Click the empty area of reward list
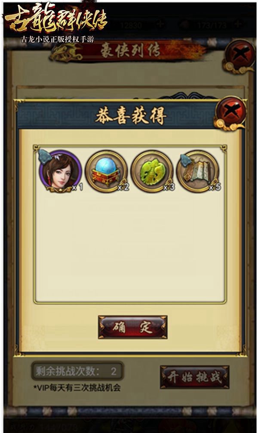 (130, 246)
